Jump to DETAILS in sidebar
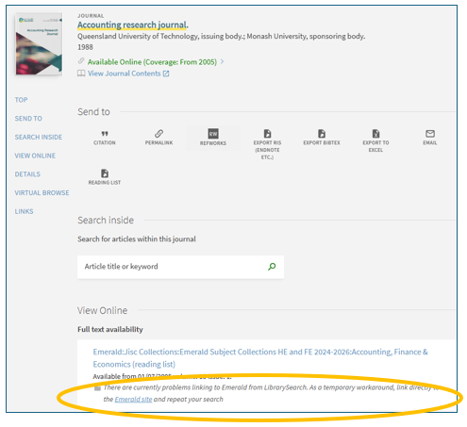Viewport: 467px width, 427px height. point(27,174)
